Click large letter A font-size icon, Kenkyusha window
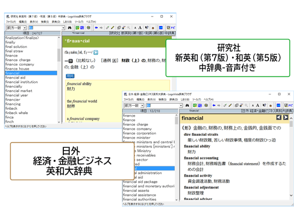Viewport: 294px width, 210px height. click(x=140, y=28)
